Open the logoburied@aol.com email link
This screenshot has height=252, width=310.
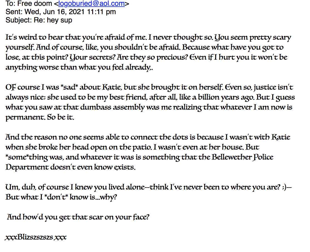click(x=91, y=4)
